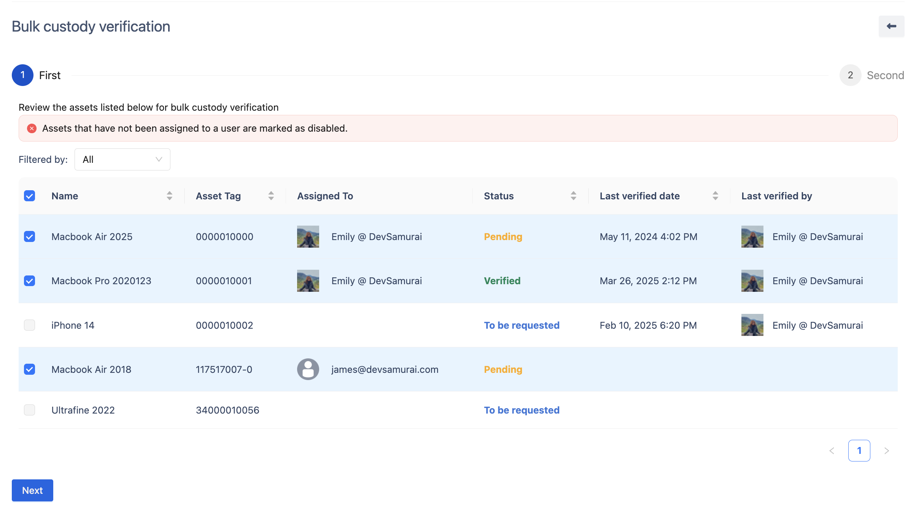Open the Filtered by All dropdown
This screenshot has height=506, width=916.
pos(122,159)
